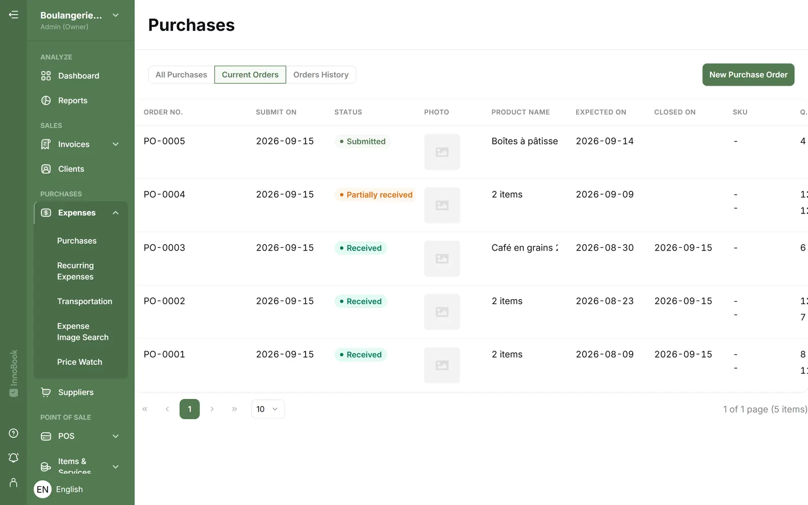Screen dimensions: 808x505
Task: Expand Items & Services submenu chevron
Action: pyautogui.click(x=116, y=467)
